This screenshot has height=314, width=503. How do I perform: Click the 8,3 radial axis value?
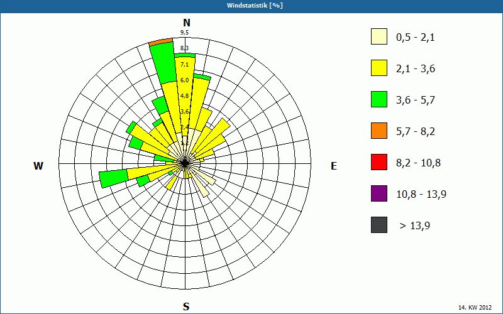click(x=184, y=48)
